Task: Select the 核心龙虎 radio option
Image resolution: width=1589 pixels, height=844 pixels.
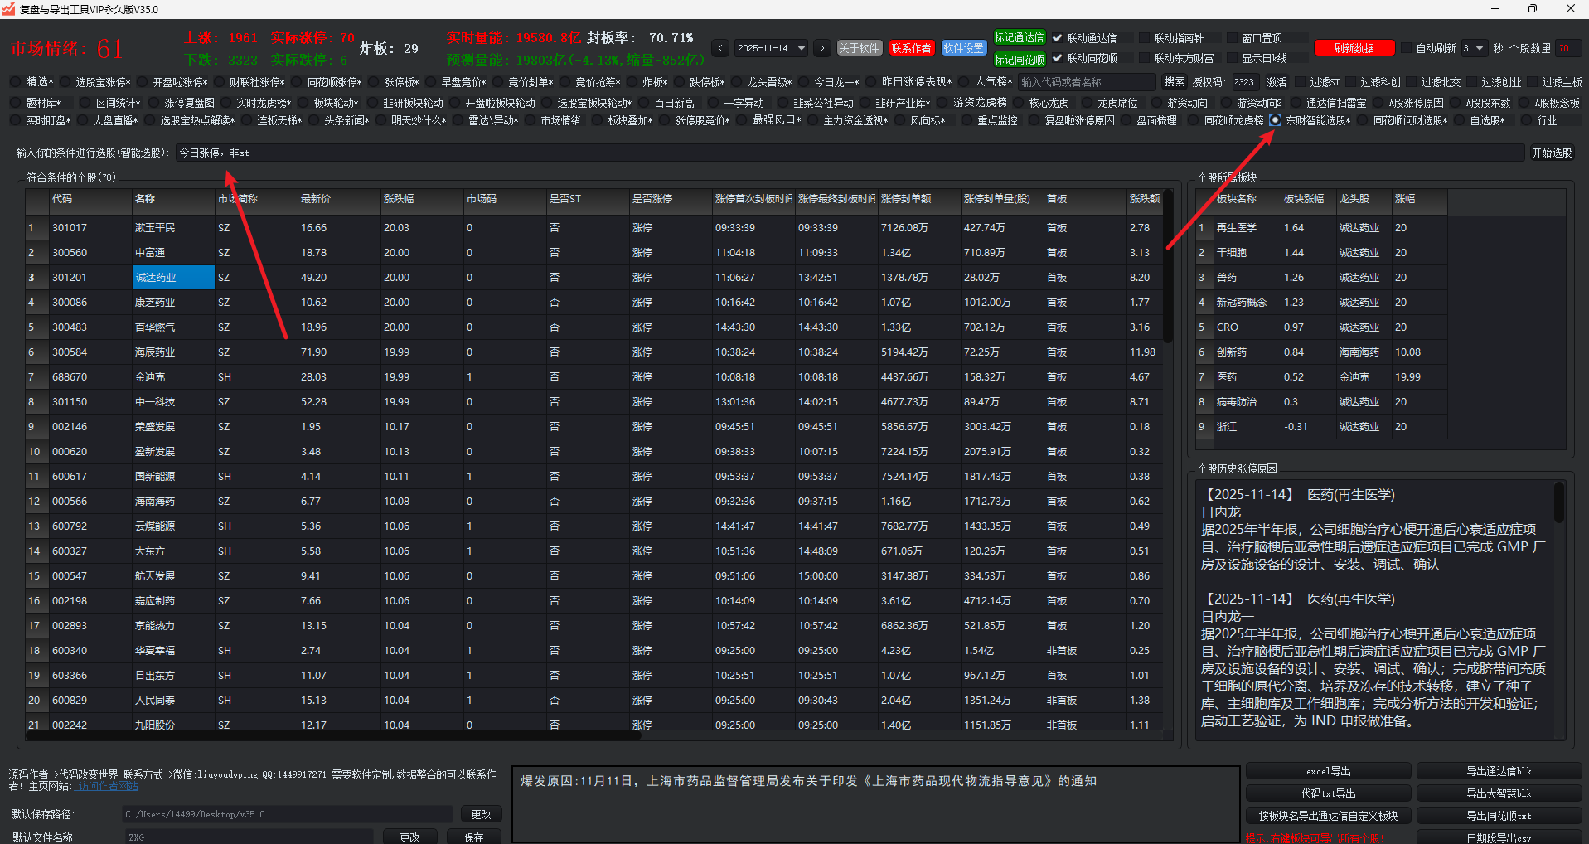Action: 1019,103
